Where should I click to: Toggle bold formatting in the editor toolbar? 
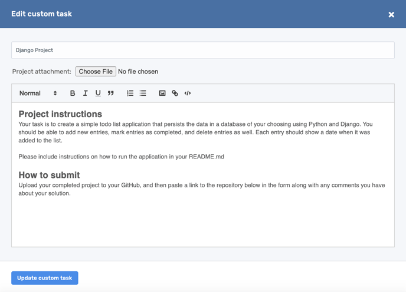pos(73,93)
